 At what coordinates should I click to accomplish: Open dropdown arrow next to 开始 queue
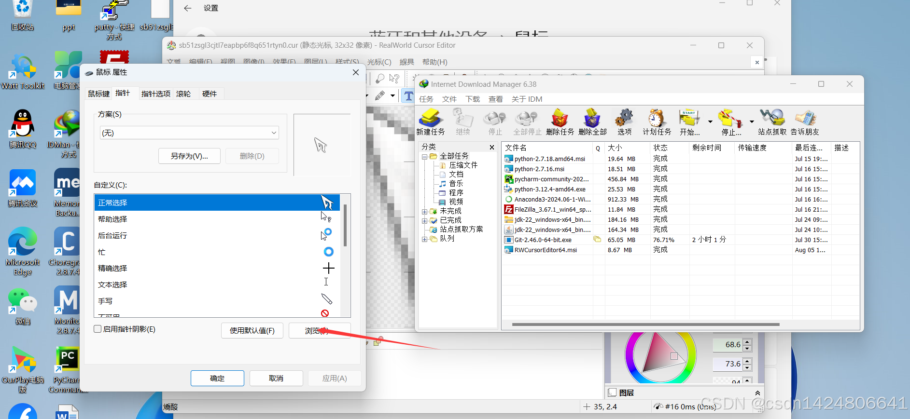coord(710,122)
